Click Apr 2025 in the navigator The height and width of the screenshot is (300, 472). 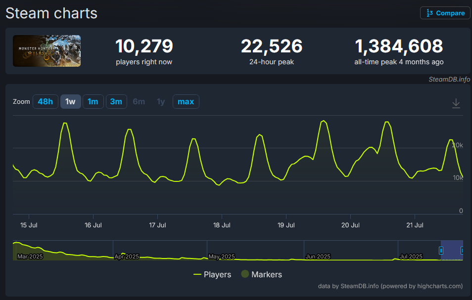tap(127, 257)
